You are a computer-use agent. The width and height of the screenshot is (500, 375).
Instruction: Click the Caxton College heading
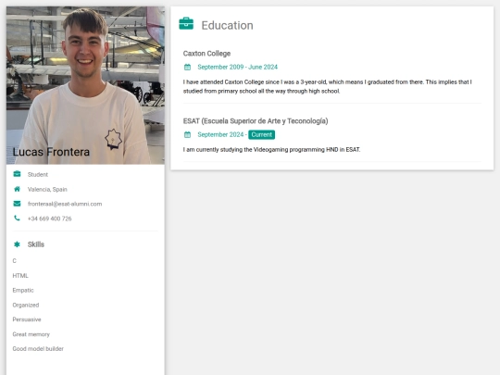pyautogui.click(x=206, y=54)
